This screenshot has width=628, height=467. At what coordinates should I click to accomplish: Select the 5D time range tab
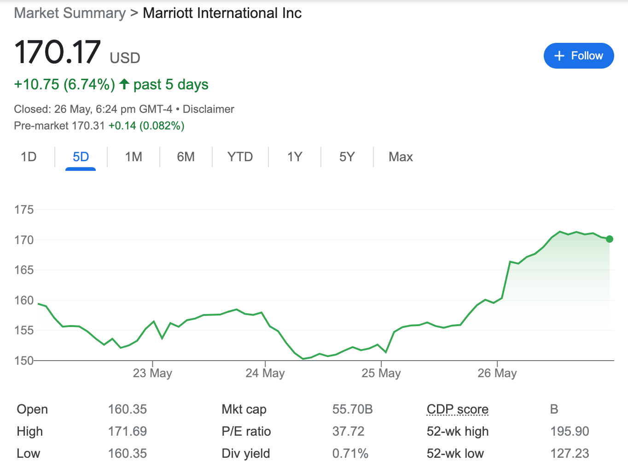(81, 157)
